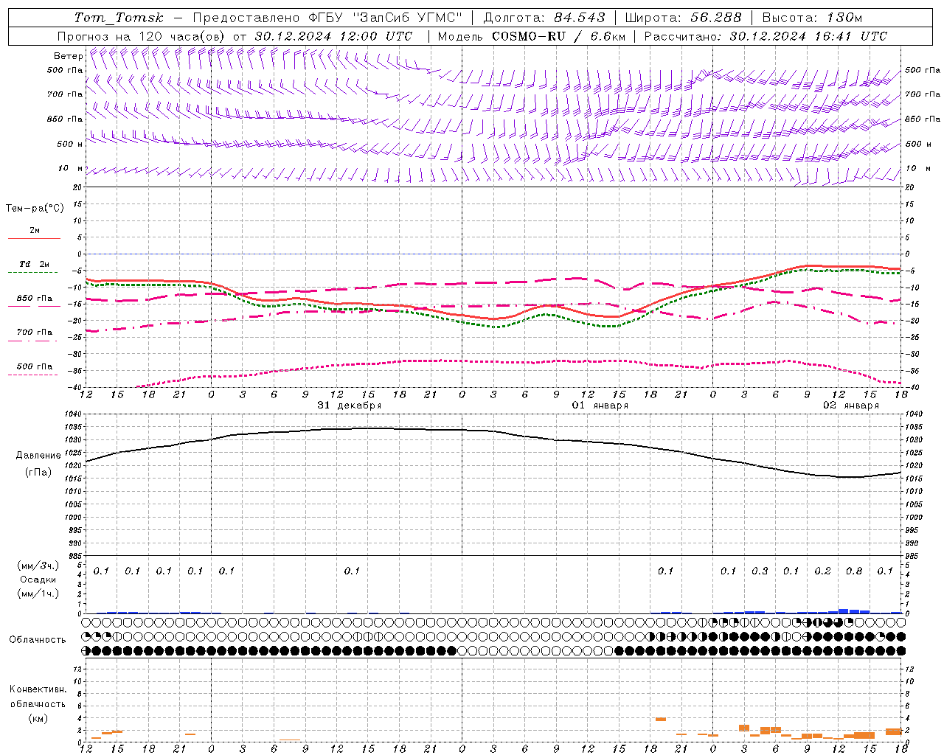Viewport: 944px width, 755px height.
Task: Click the Модель COSMO-RU / 6.6км label
Action: click(x=532, y=36)
